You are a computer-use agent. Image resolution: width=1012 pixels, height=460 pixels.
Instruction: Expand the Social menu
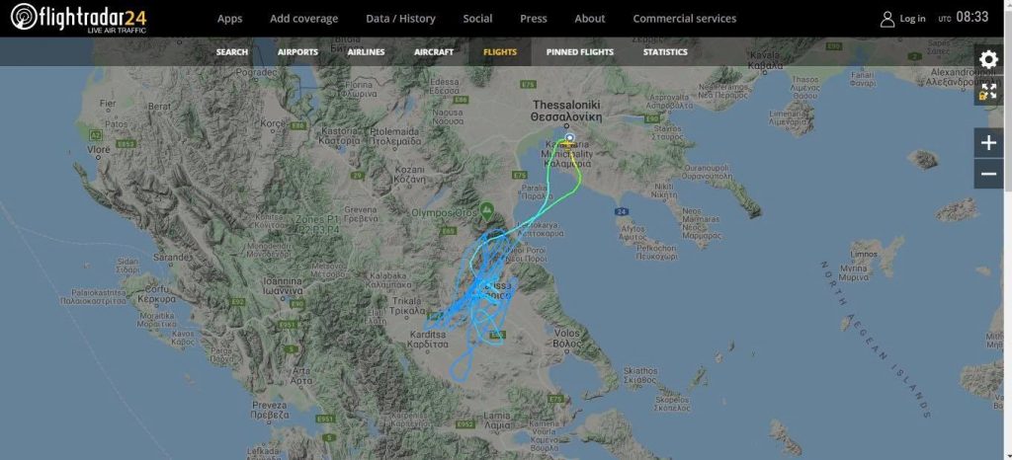click(x=477, y=19)
